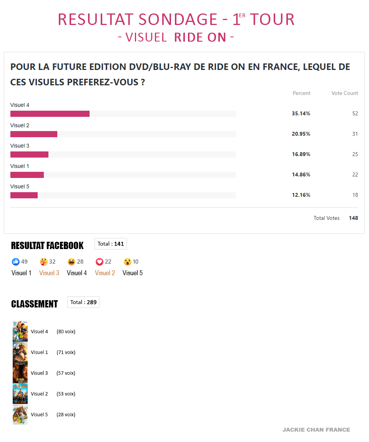Click the blue Like reaction icon
This screenshot has height=442, width=369.
click(16, 262)
